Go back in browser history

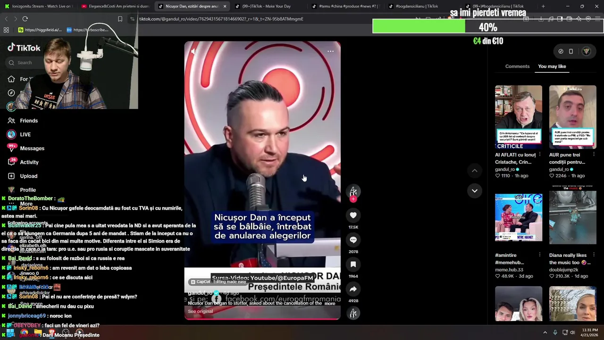pyautogui.click(x=6, y=19)
